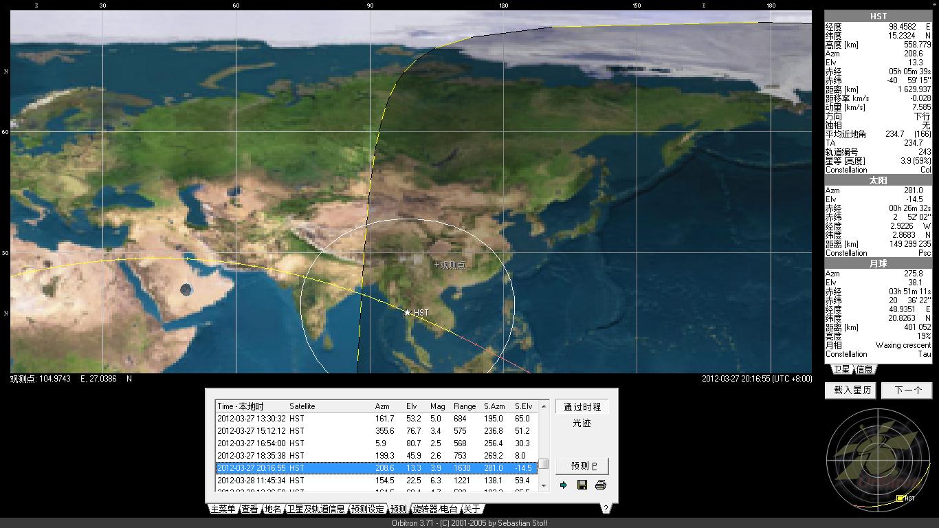The image size is (939, 528).
Task: Open the 主菜单 tab
Action: [223, 509]
